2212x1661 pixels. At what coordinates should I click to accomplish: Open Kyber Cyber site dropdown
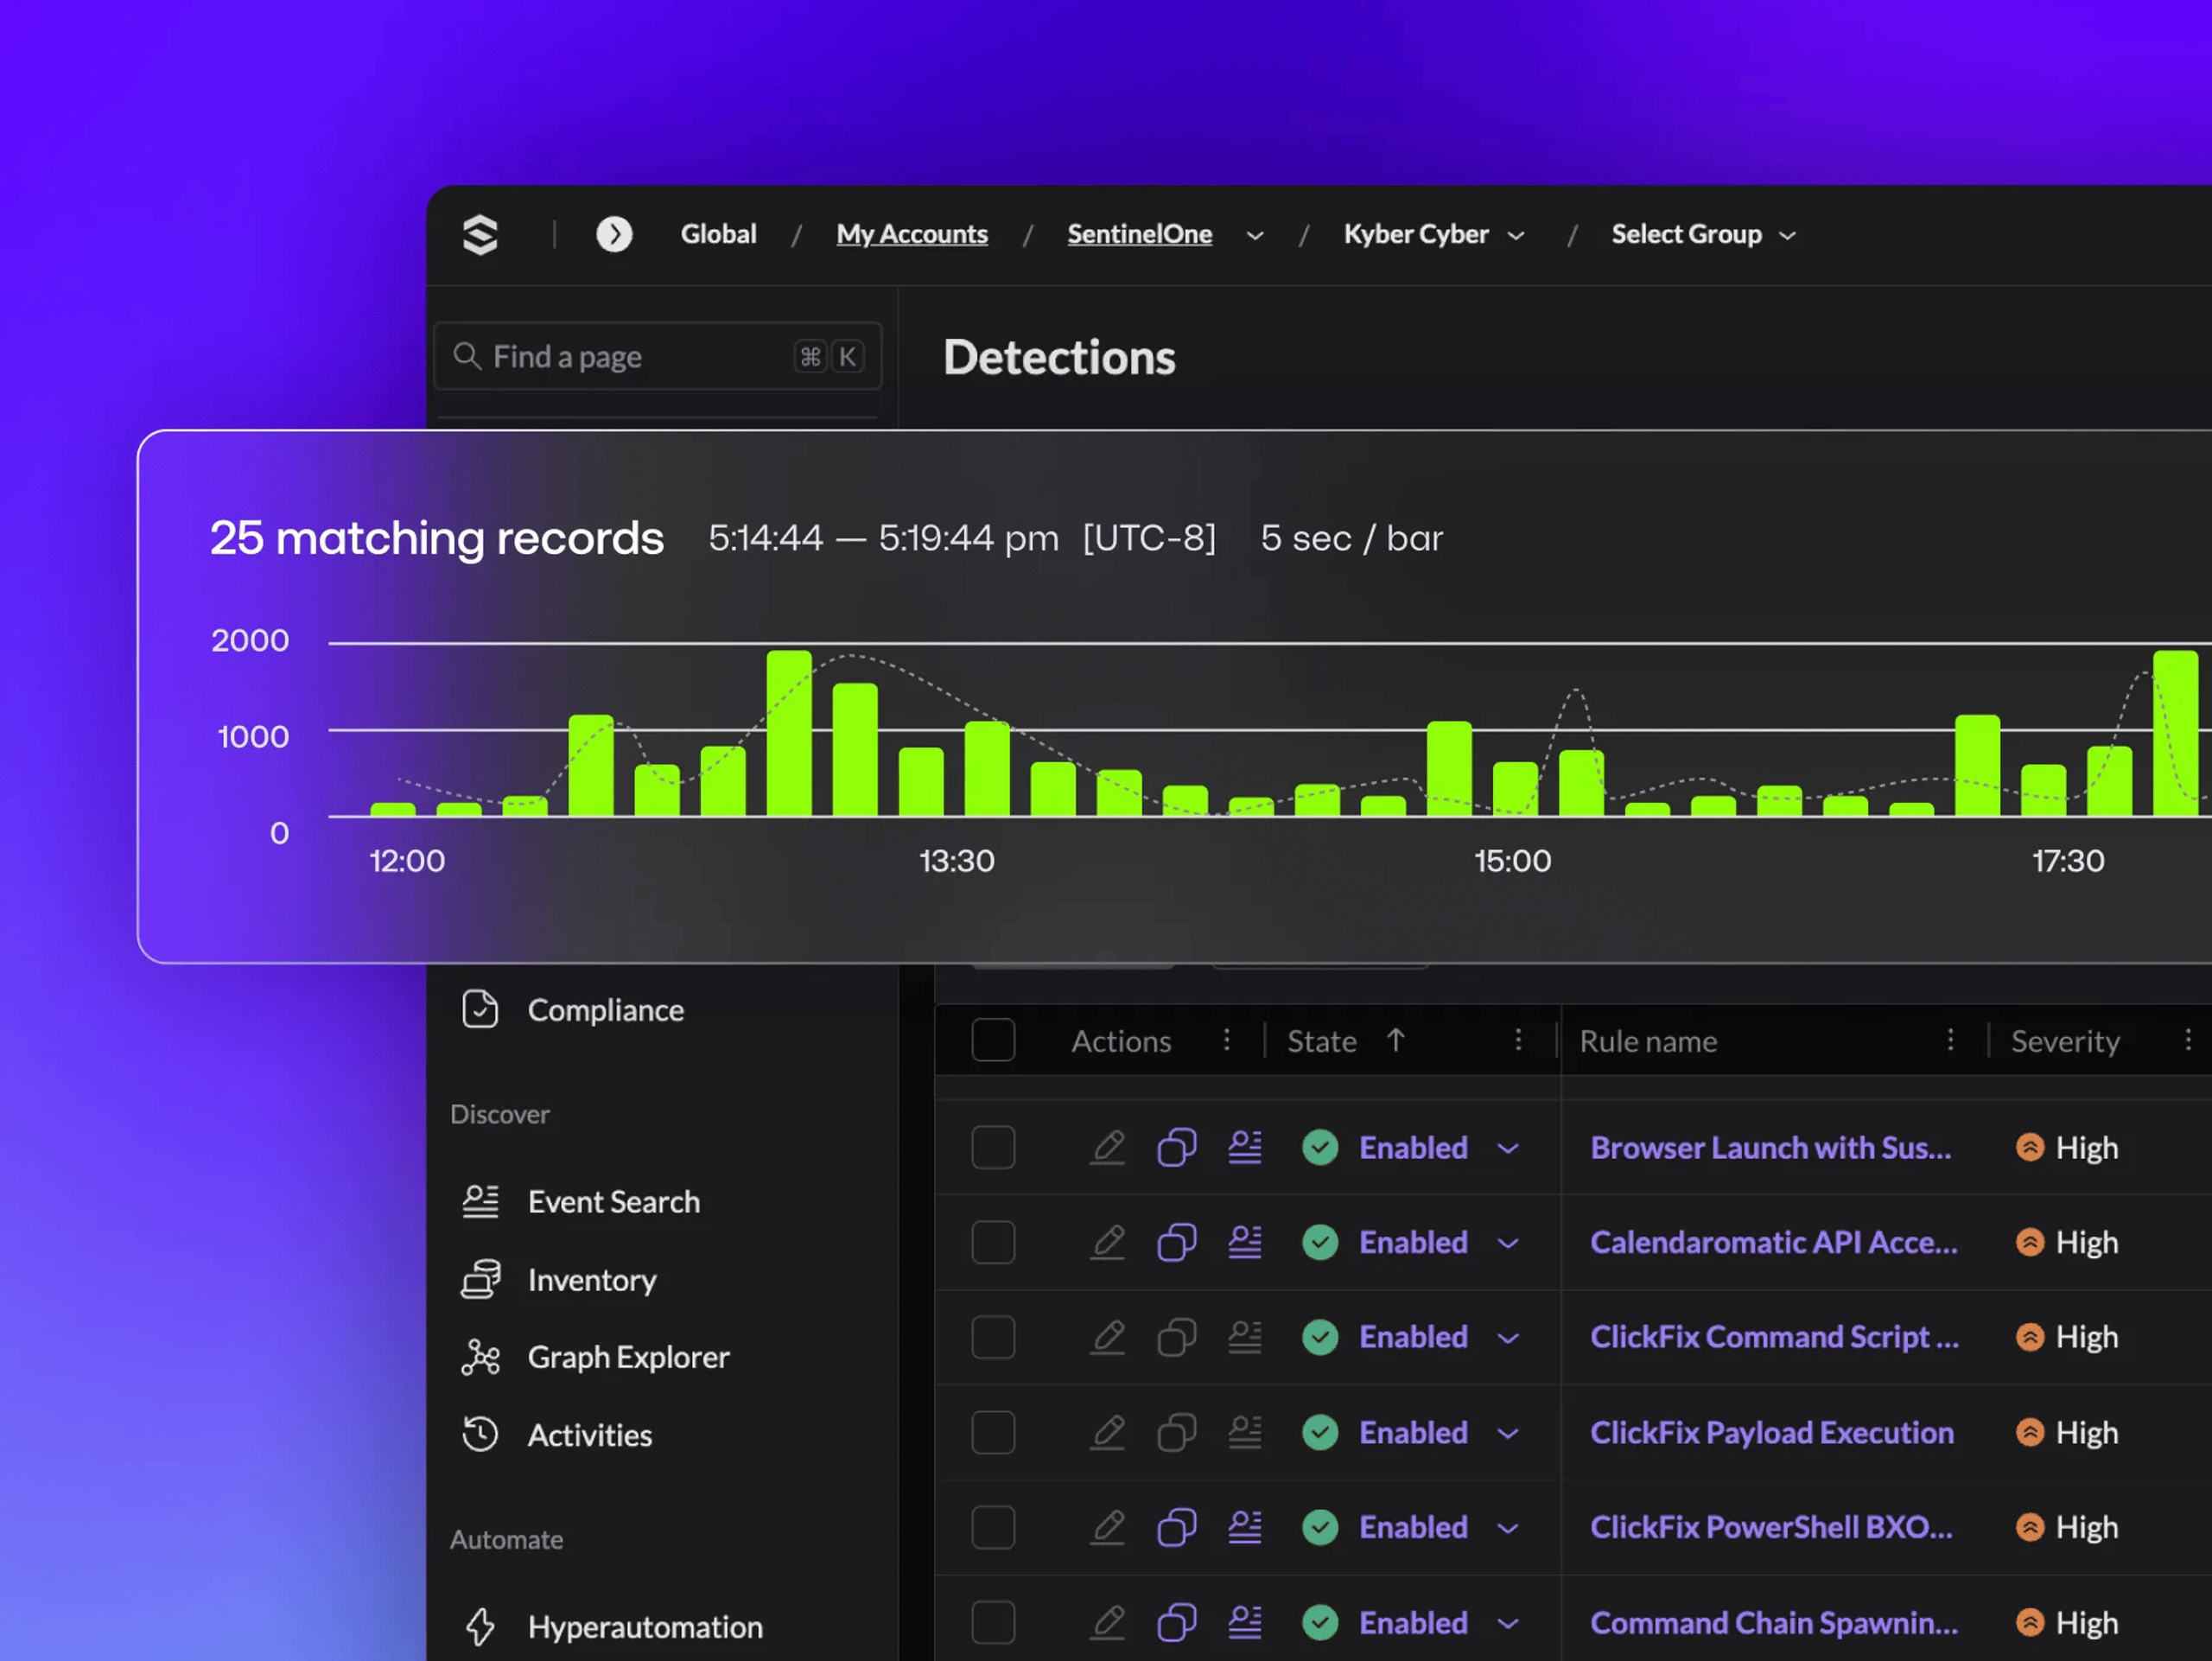click(x=1434, y=234)
